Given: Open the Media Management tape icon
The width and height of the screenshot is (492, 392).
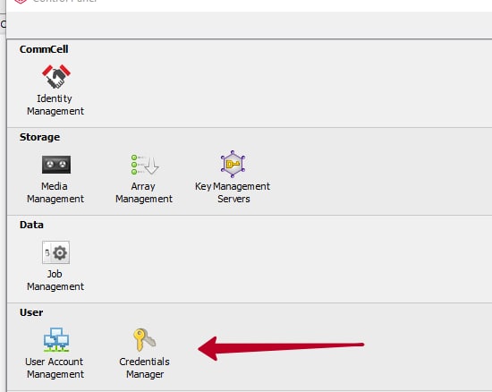Looking at the screenshot, I should tap(56, 165).
